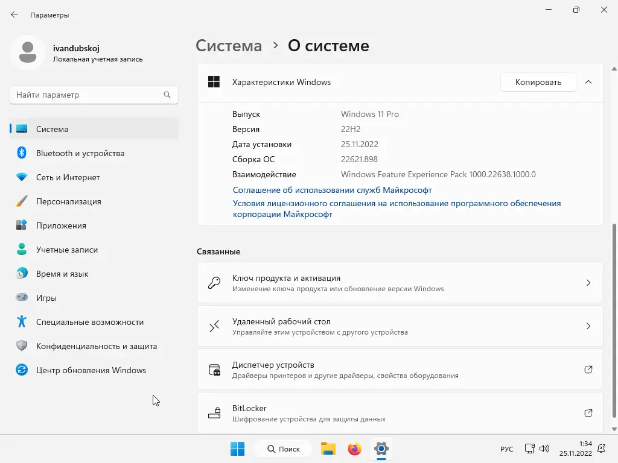Screen dimensions: 618x463
Task: Collapse the Windows specifications section
Action: coord(588,82)
